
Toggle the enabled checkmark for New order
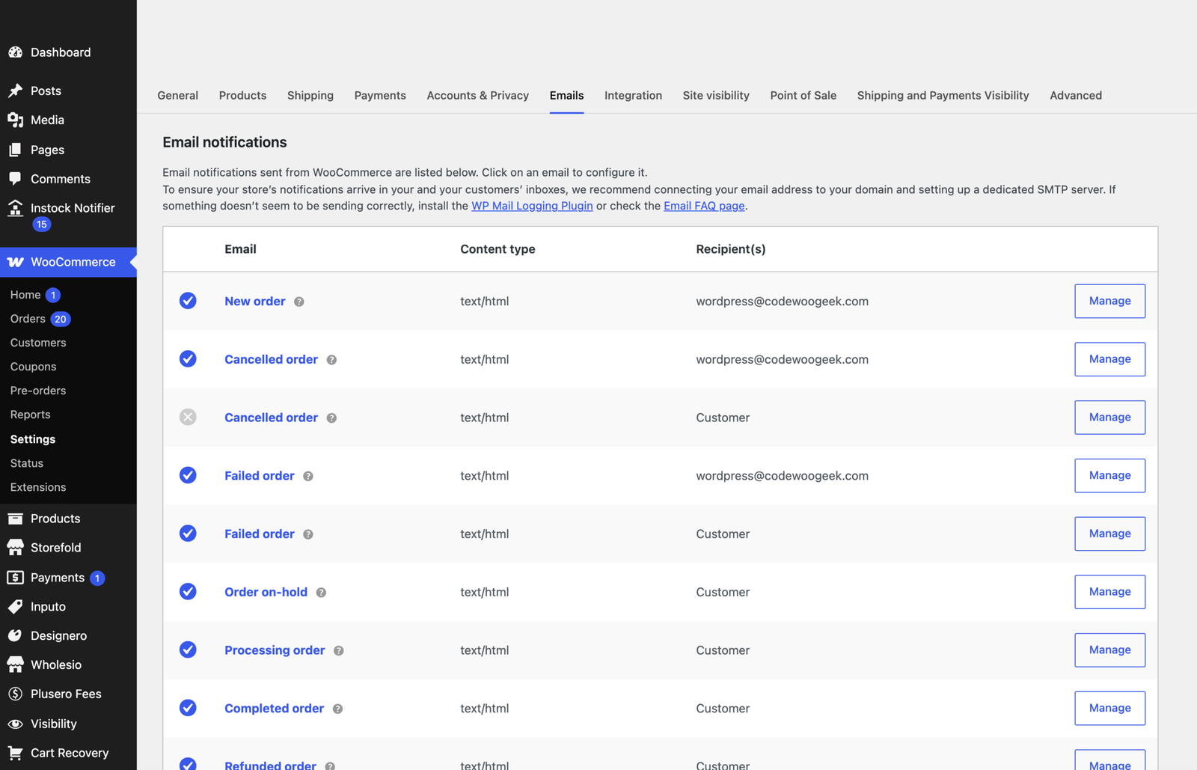click(188, 301)
